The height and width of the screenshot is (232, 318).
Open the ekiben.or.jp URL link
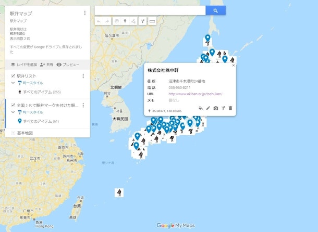pos(195,94)
